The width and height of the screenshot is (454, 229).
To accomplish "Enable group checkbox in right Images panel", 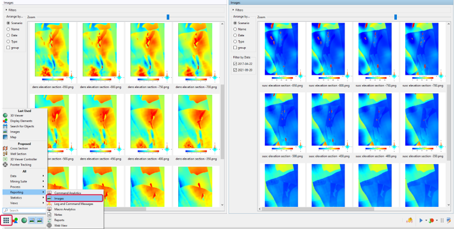I will 235,48.
